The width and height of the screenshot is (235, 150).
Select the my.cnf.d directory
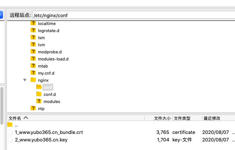pyautogui.click(x=46, y=73)
